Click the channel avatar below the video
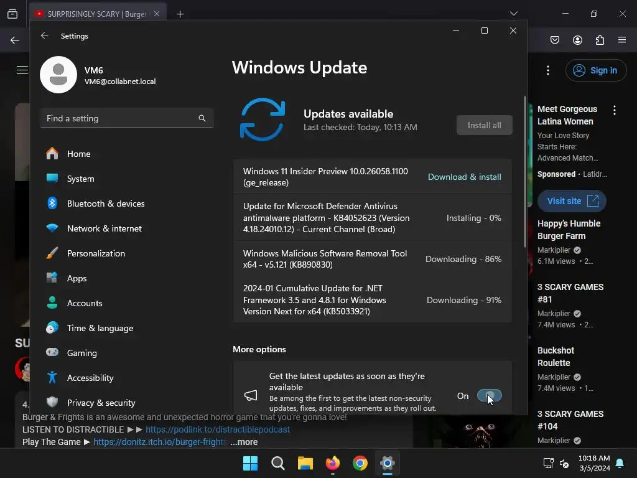Screen dimensions: 637x478 24,369
